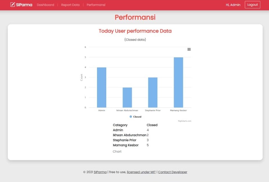Click the Hi, Admin user label
Viewport: 269px width, 182px height.
coord(233,5)
